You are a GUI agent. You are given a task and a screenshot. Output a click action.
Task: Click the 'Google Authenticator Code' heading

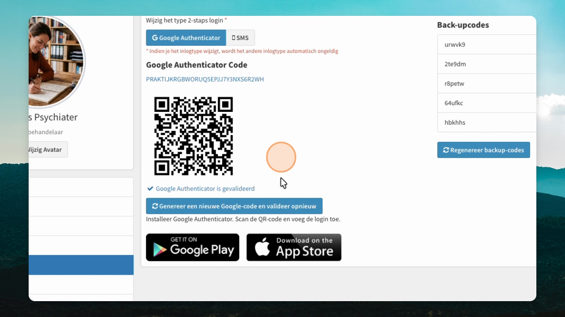[x=197, y=65]
